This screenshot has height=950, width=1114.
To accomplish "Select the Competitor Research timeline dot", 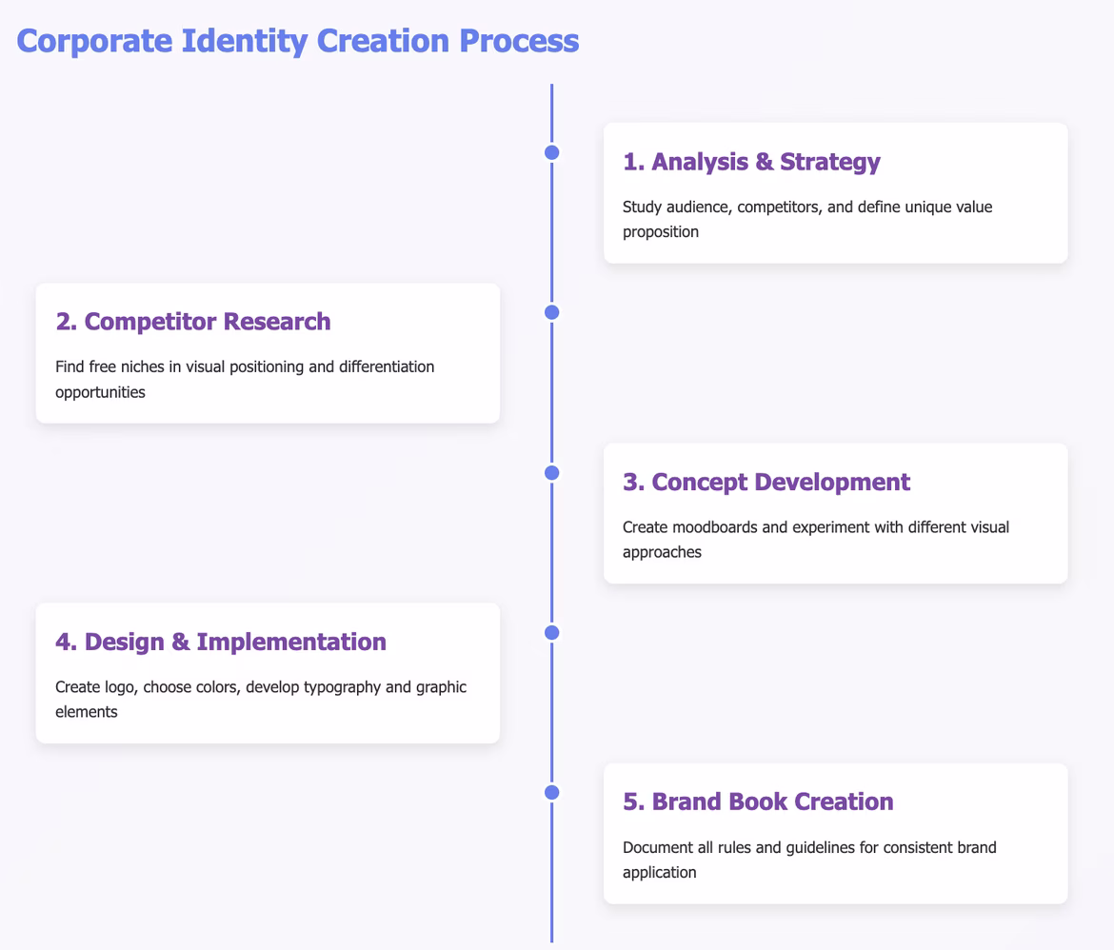I will pos(550,312).
